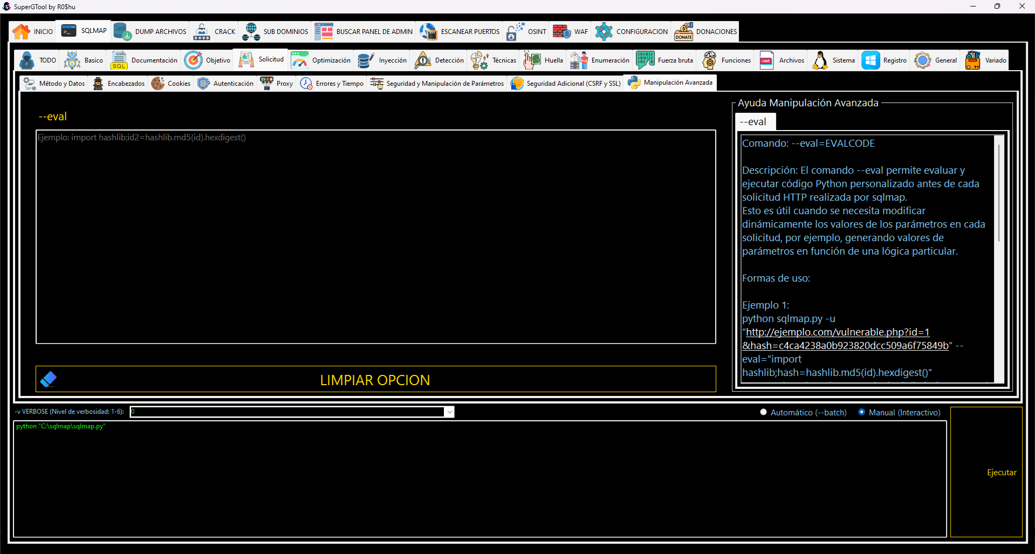Screen dimensions: 1035x554
Task: Click the Sistema Linux penguin icon
Action: pos(820,60)
